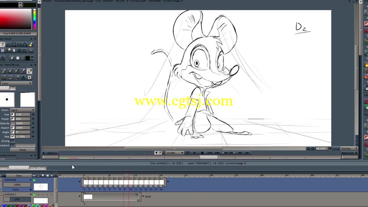
Task: Toggle the audio speaker icon in playback bar
Action: coord(156,153)
